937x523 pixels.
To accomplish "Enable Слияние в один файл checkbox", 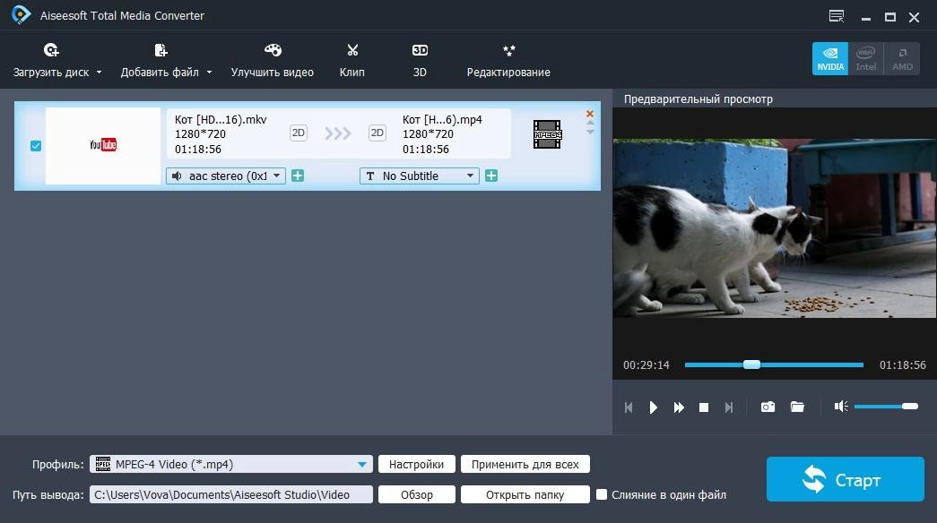I will [x=602, y=494].
